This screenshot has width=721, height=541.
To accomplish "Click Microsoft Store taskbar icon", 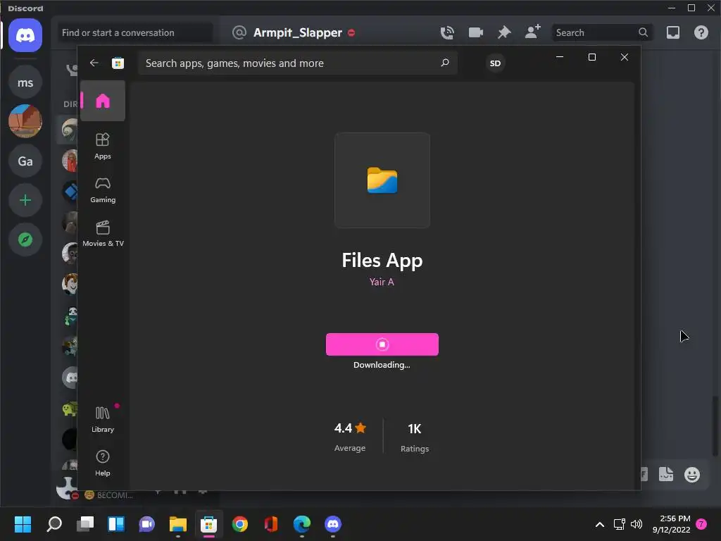I will click(208, 524).
